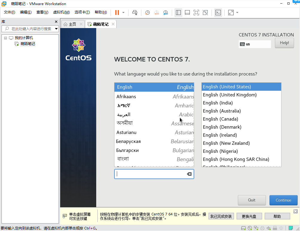Choose English (Australia) locale
This screenshot has height=231, width=300.
coord(241,111)
